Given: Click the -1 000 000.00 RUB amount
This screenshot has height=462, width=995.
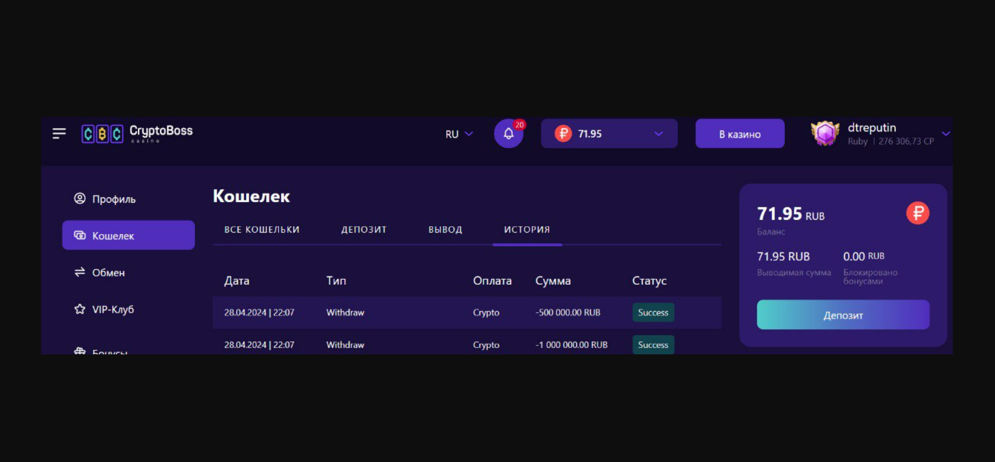Looking at the screenshot, I should (571, 345).
